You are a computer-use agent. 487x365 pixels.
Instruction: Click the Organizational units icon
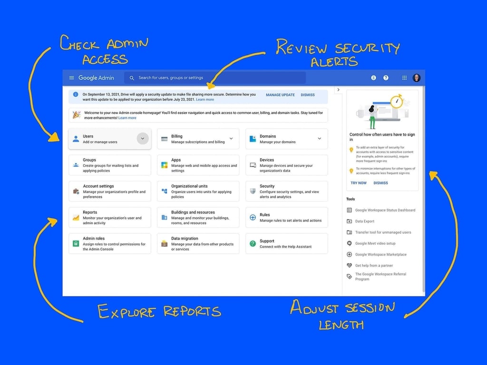coord(164,191)
